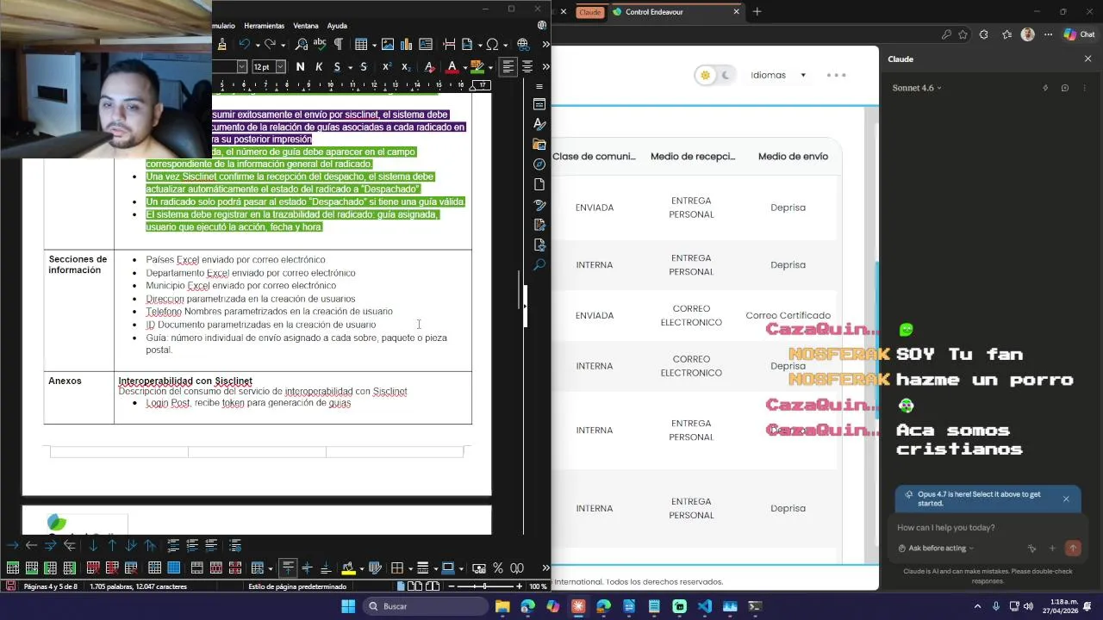Click the clone formatting paintbrush icon

[222, 45]
